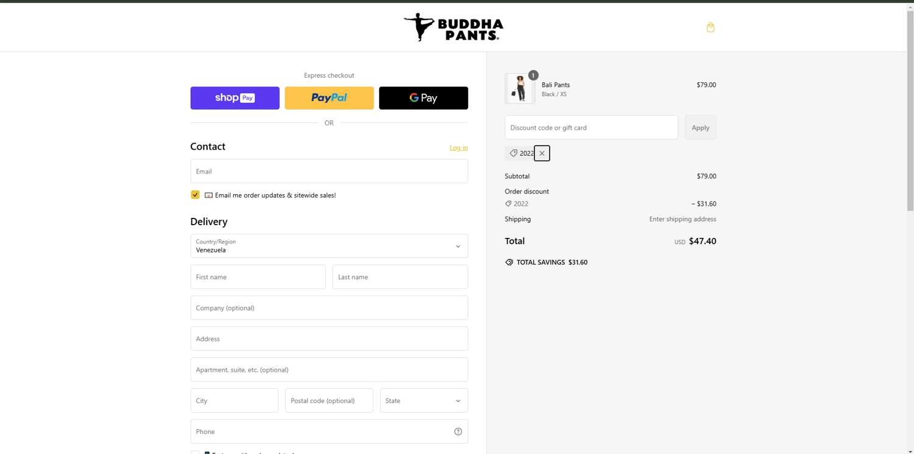Expand the State dropdown
This screenshot has width=914, height=454.
pyautogui.click(x=424, y=400)
